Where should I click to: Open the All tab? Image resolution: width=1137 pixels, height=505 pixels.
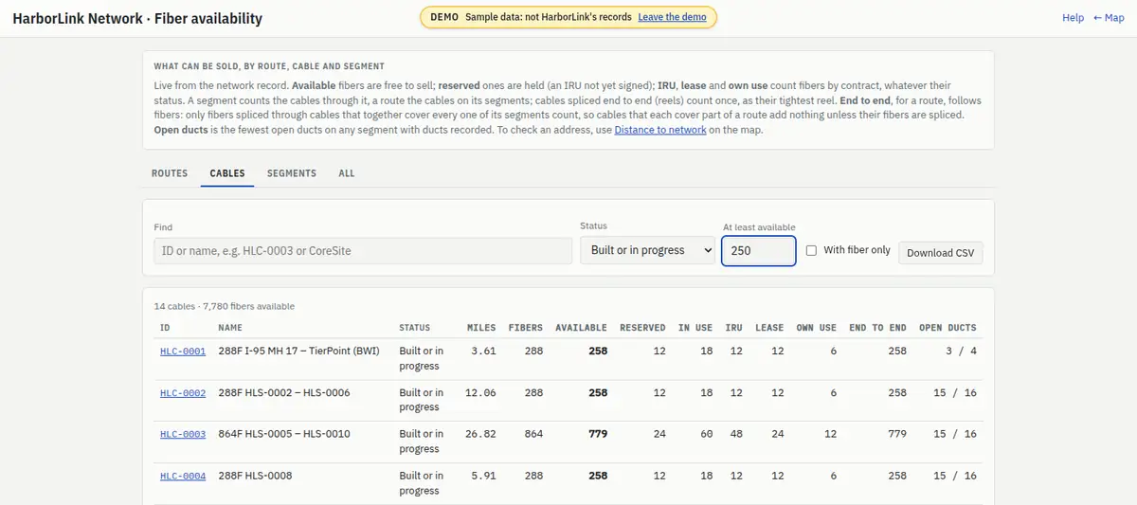coord(347,173)
